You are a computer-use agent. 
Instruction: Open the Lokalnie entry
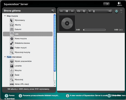[18, 66]
